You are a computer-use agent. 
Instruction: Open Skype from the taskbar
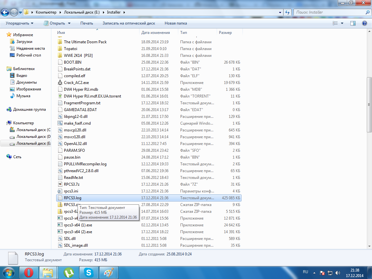pyautogui.click(x=88, y=273)
